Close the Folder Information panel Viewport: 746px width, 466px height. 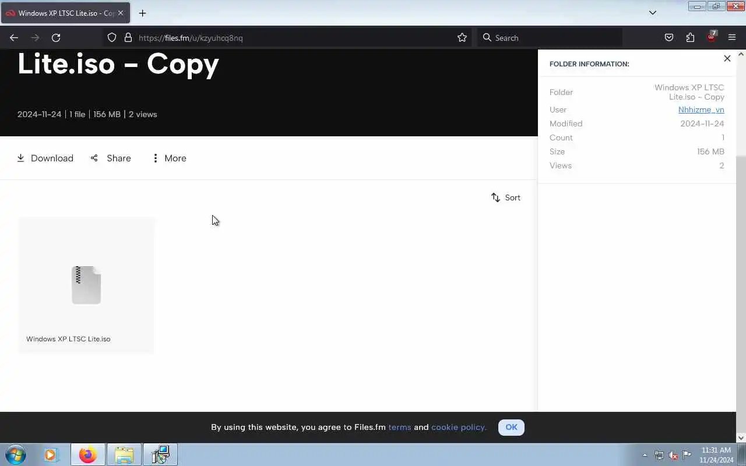tap(727, 58)
